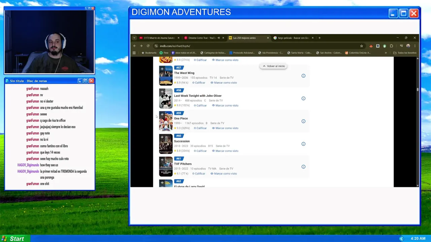Open 'xbox nokia en el 20...' bookmark

(x=184, y=53)
